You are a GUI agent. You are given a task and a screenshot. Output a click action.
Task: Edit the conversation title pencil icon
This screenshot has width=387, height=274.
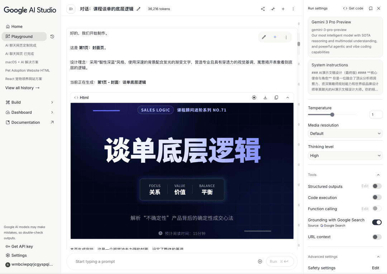click(139, 9)
